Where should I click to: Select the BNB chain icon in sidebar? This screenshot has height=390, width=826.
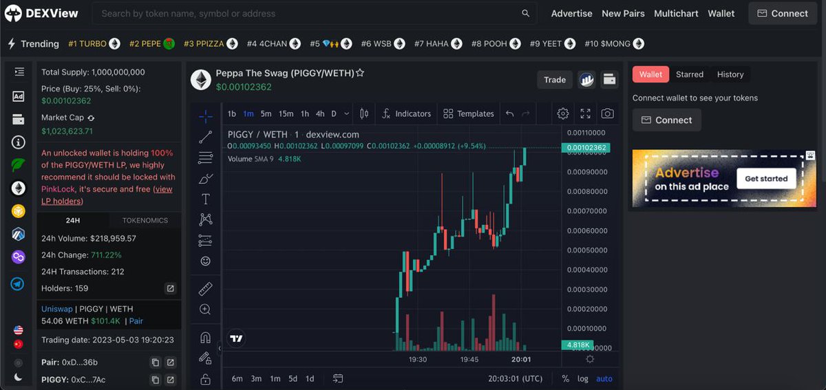(x=19, y=211)
